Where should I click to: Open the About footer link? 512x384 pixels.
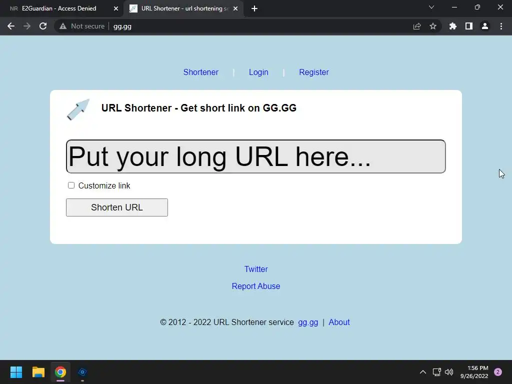click(x=339, y=322)
